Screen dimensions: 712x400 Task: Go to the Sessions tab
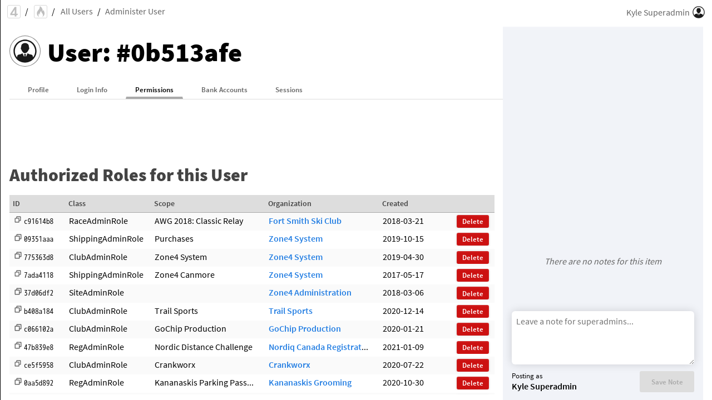click(289, 90)
